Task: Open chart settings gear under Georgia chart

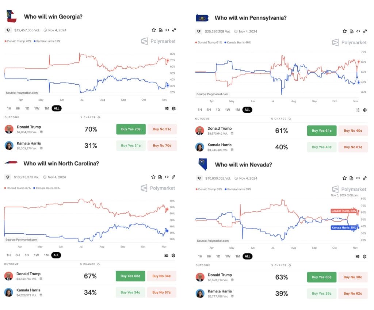Action: point(174,108)
